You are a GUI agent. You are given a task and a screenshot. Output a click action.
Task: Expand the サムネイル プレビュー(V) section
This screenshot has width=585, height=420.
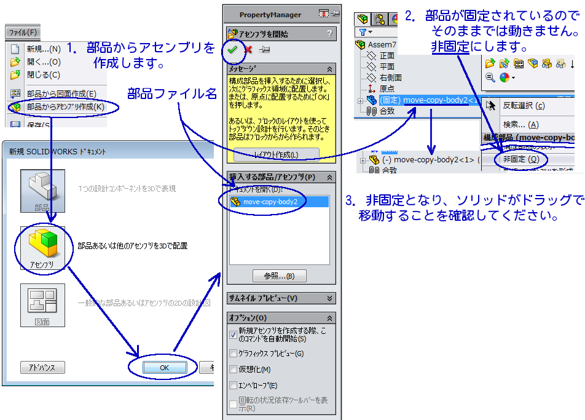tap(330, 298)
